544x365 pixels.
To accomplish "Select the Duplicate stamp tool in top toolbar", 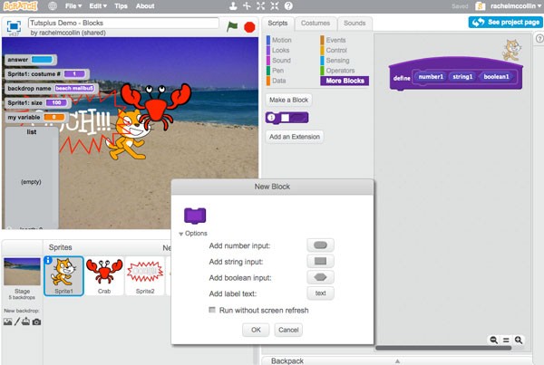I will point(233,6).
